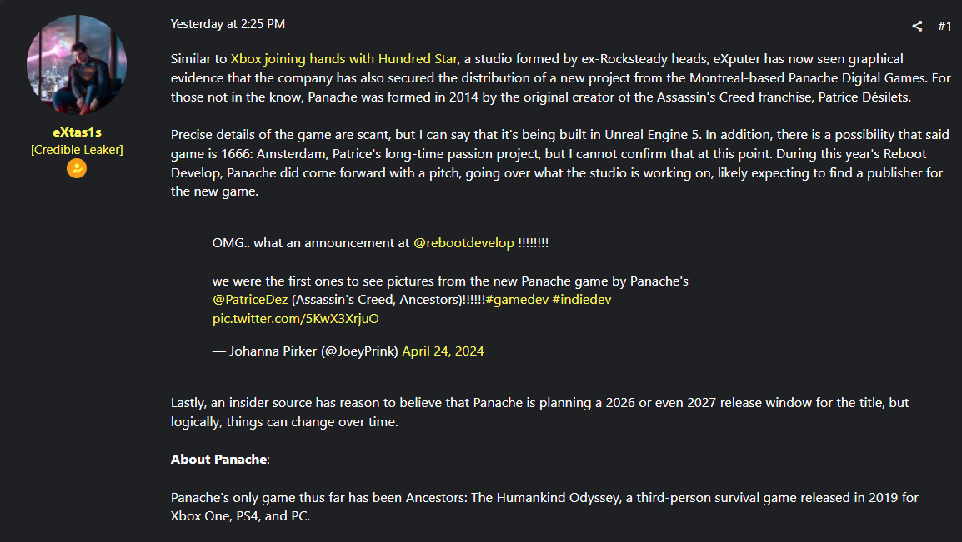Click the Credible Leaker user title
962x542 pixels.
77,149
